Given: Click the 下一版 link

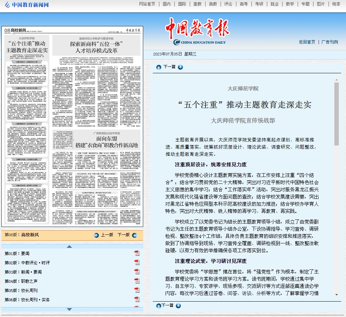Looking at the screenshot, I should tap(123, 235).
